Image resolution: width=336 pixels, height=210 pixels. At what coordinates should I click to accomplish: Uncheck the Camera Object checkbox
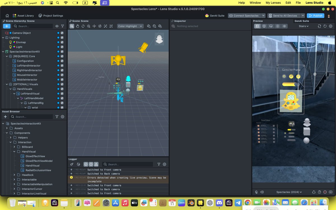pos(62,33)
